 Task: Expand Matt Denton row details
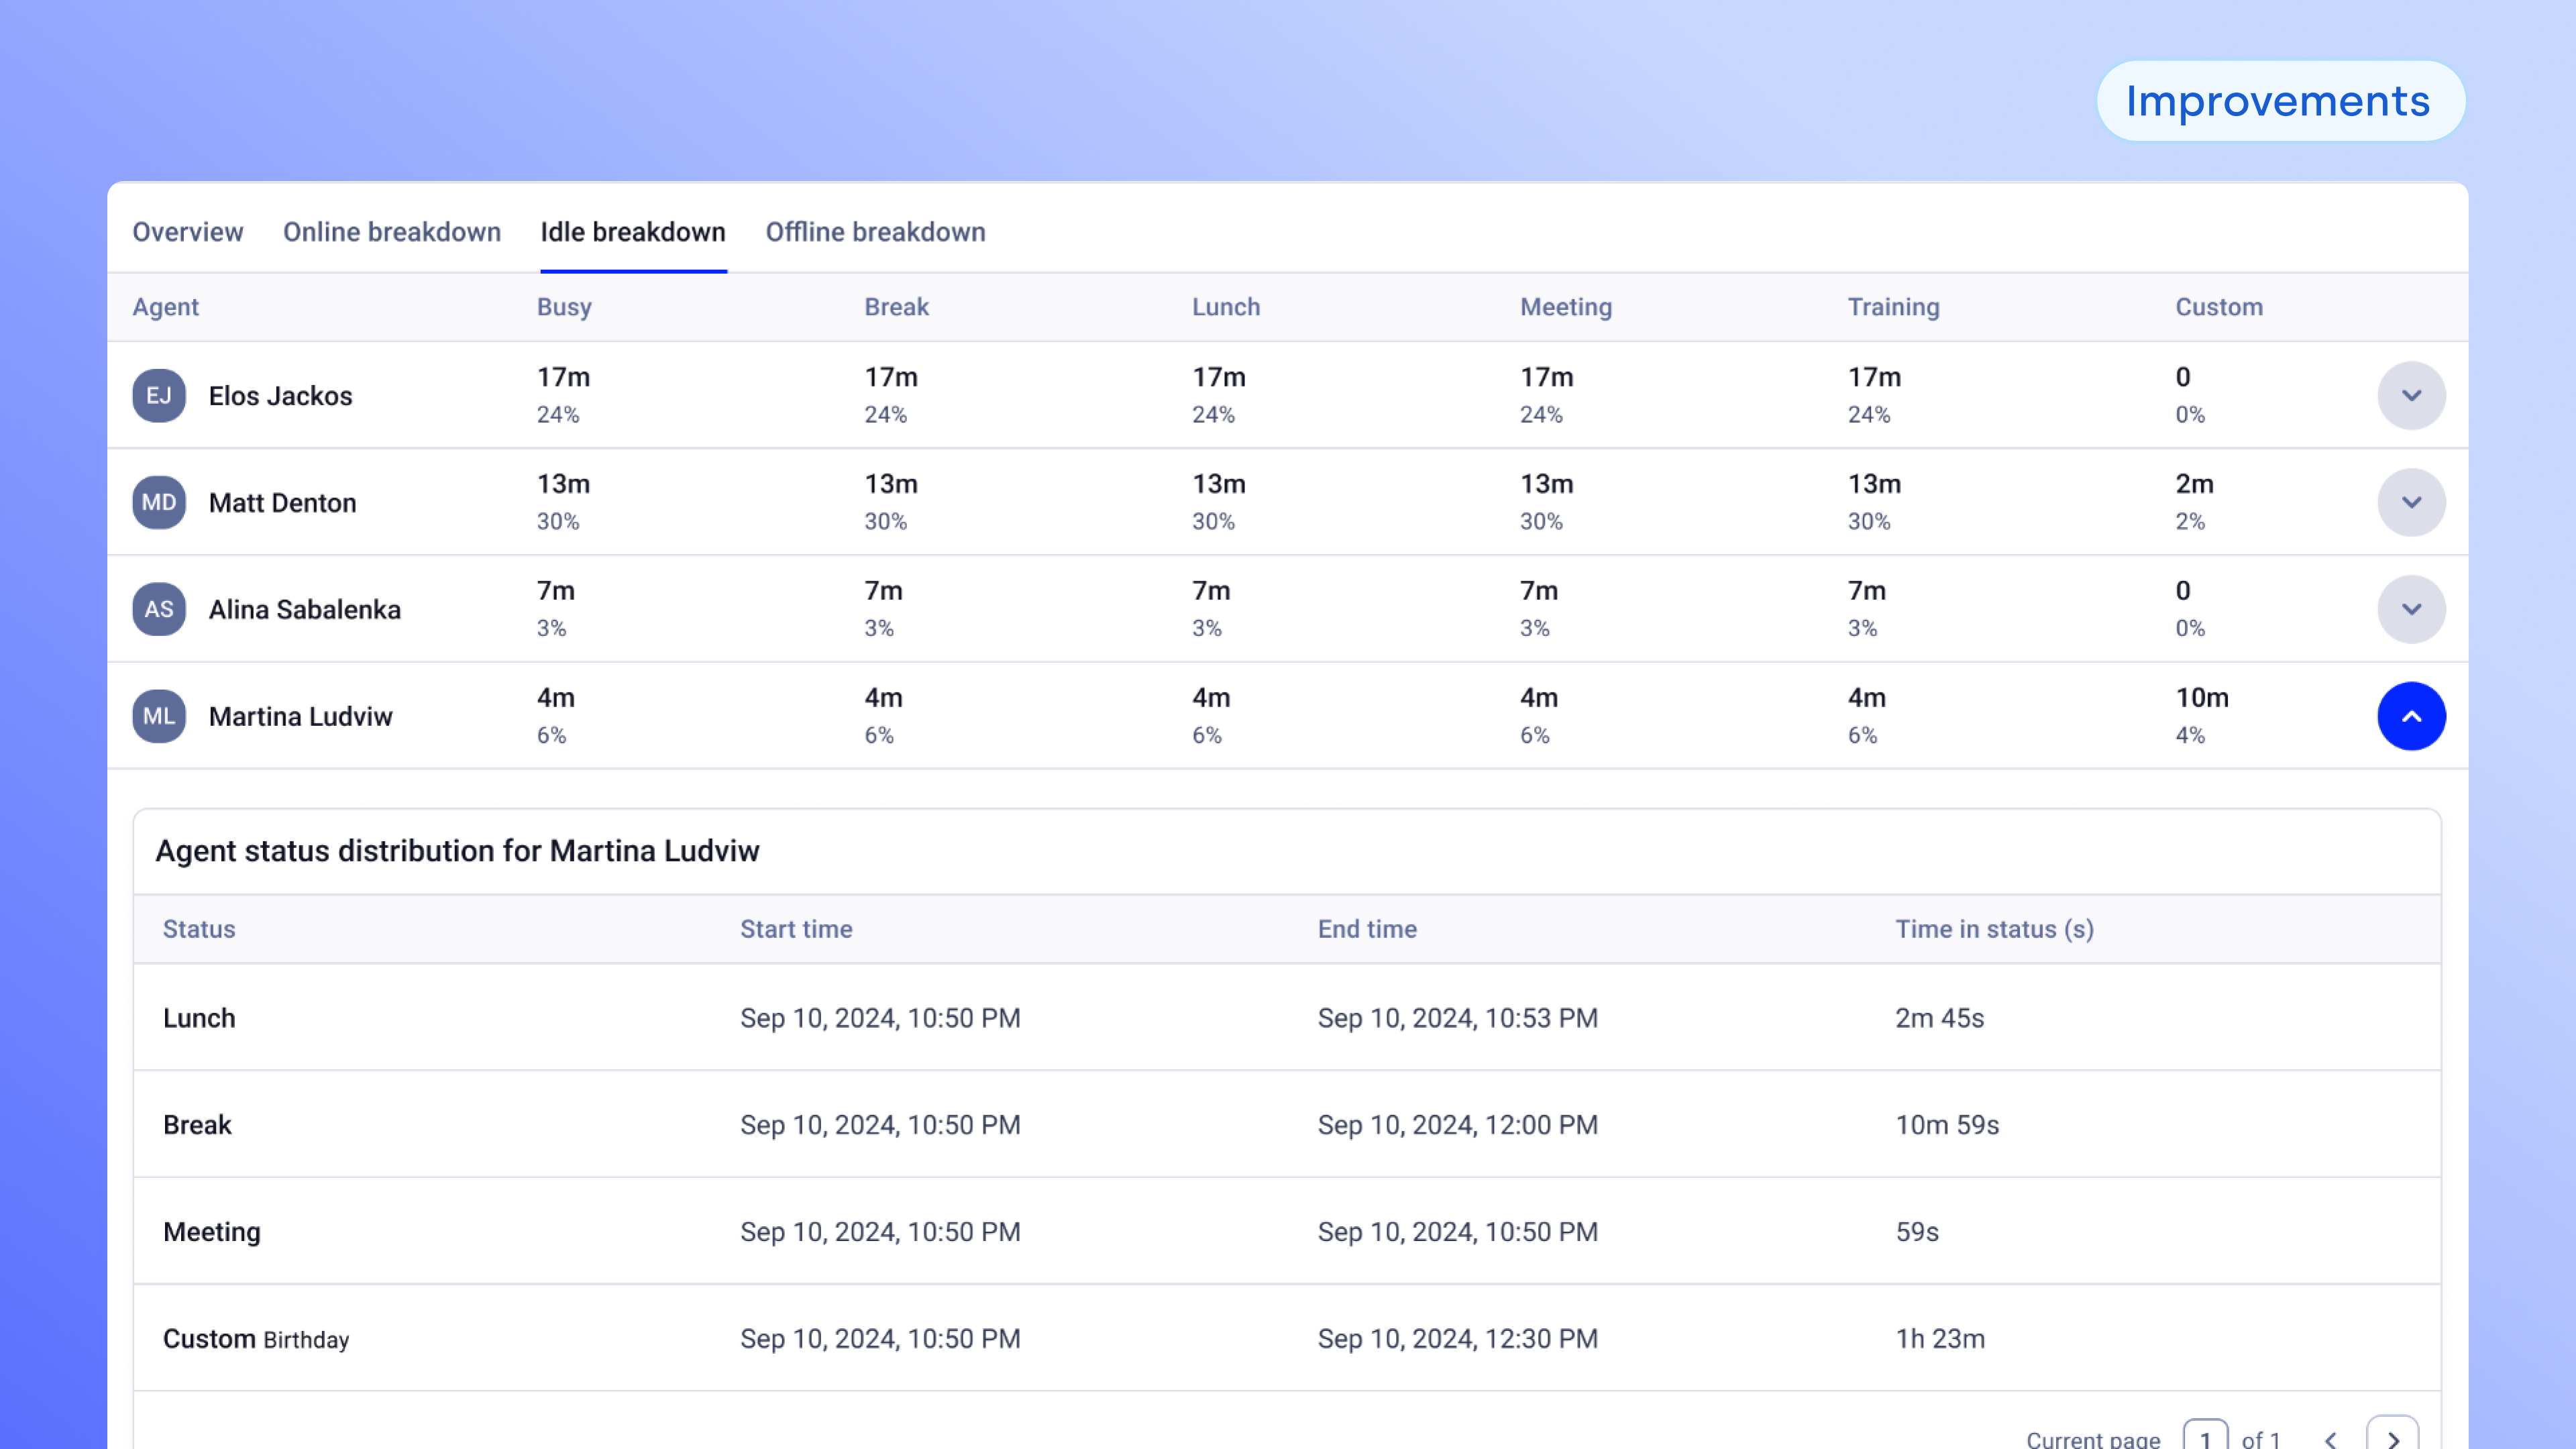pyautogui.click(x=2411, y=502)
